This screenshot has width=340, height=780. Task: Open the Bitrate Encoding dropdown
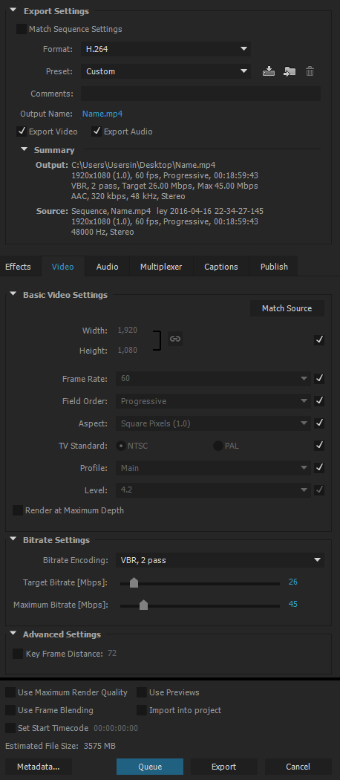coord(220,560)
